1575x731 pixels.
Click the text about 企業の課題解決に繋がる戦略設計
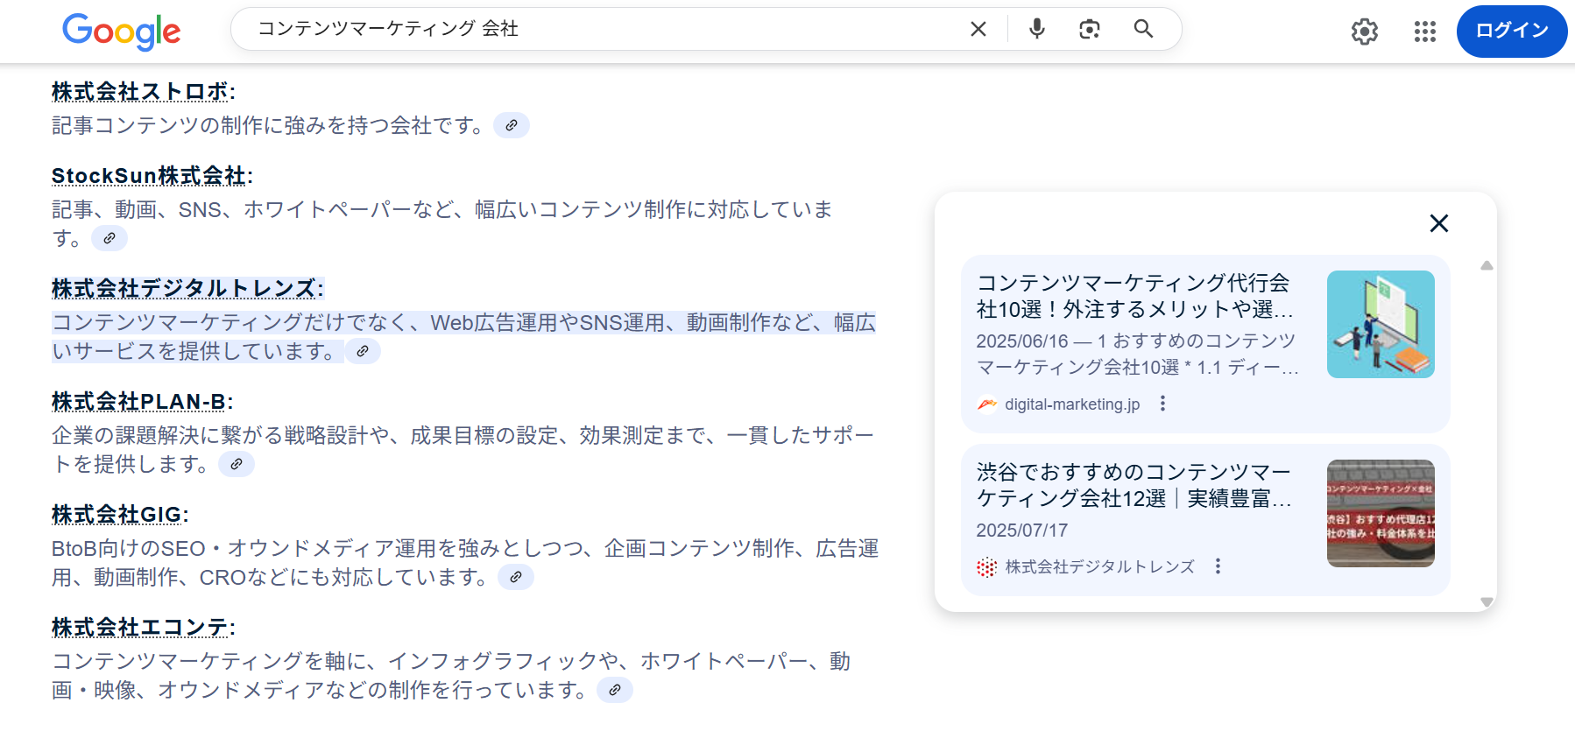(x=463, y=450)
